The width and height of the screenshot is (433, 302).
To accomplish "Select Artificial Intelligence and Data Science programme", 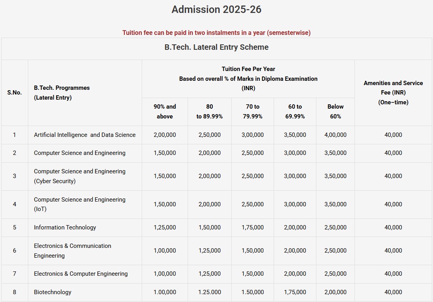I will pyautogui.click(x=84, y=135).
